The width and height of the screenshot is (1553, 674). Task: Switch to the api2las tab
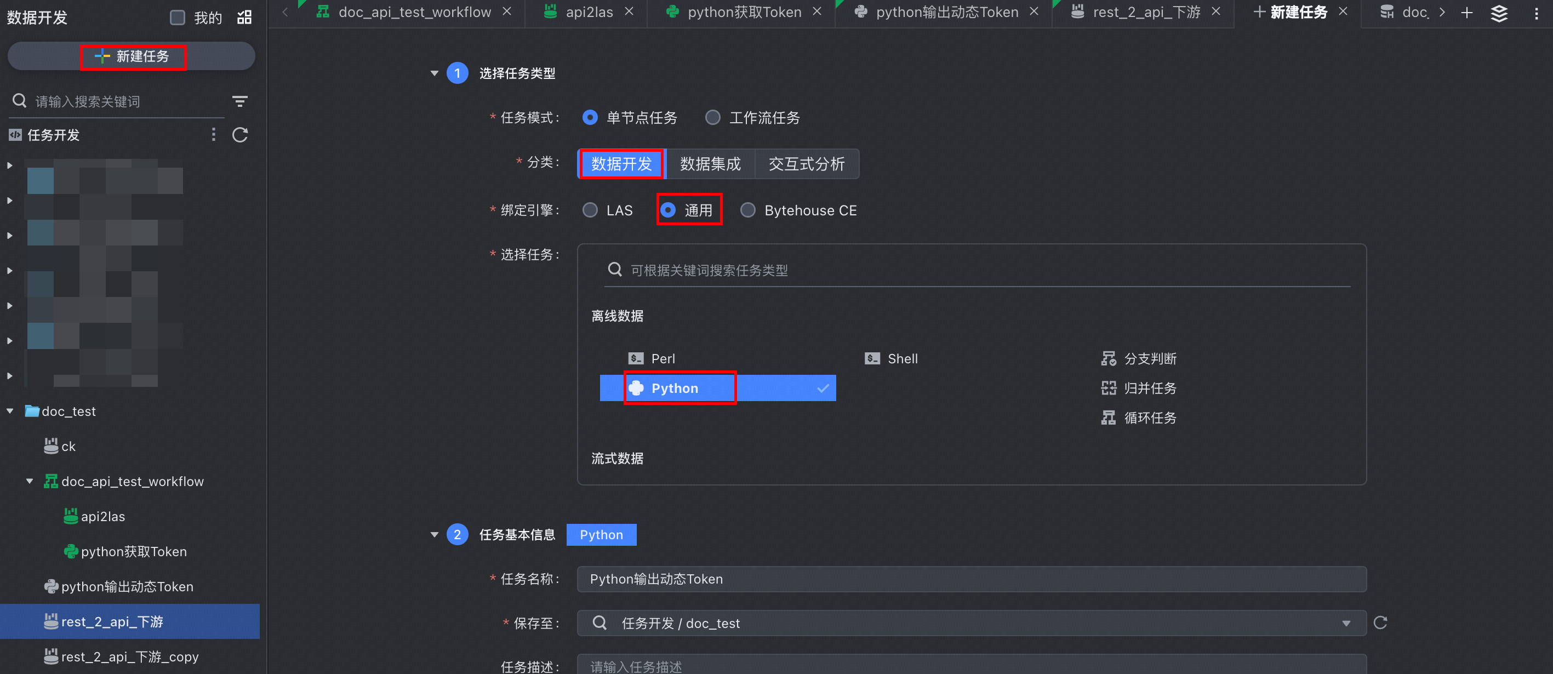tap(589, 12)
